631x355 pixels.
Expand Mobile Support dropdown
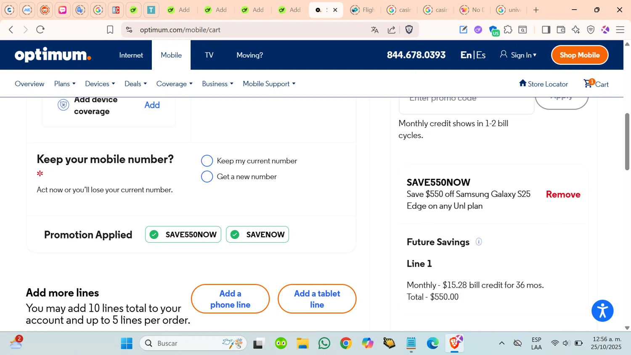click(269, 84)
